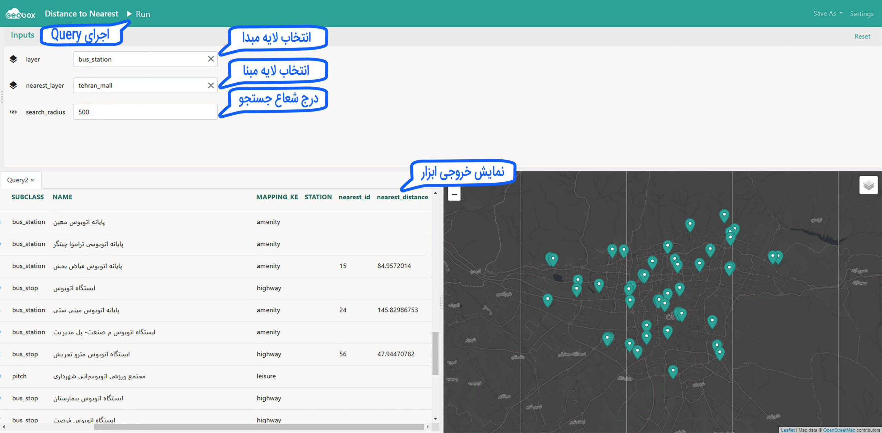Screen dimensions: 882x433
Task: Click the search_radius input field
Action: coord(145,112)
